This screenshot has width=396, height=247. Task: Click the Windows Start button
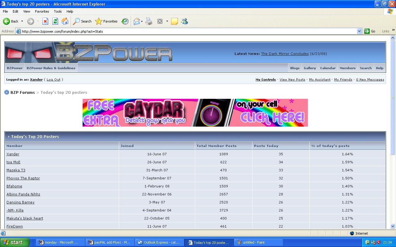click(x=15, y=242)
